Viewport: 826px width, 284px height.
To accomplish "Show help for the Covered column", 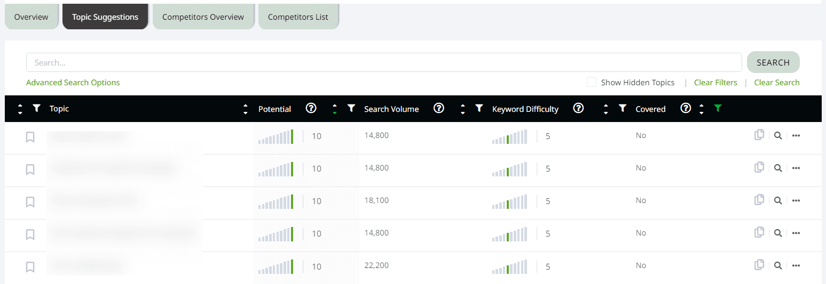I will (x=686, y=109).
